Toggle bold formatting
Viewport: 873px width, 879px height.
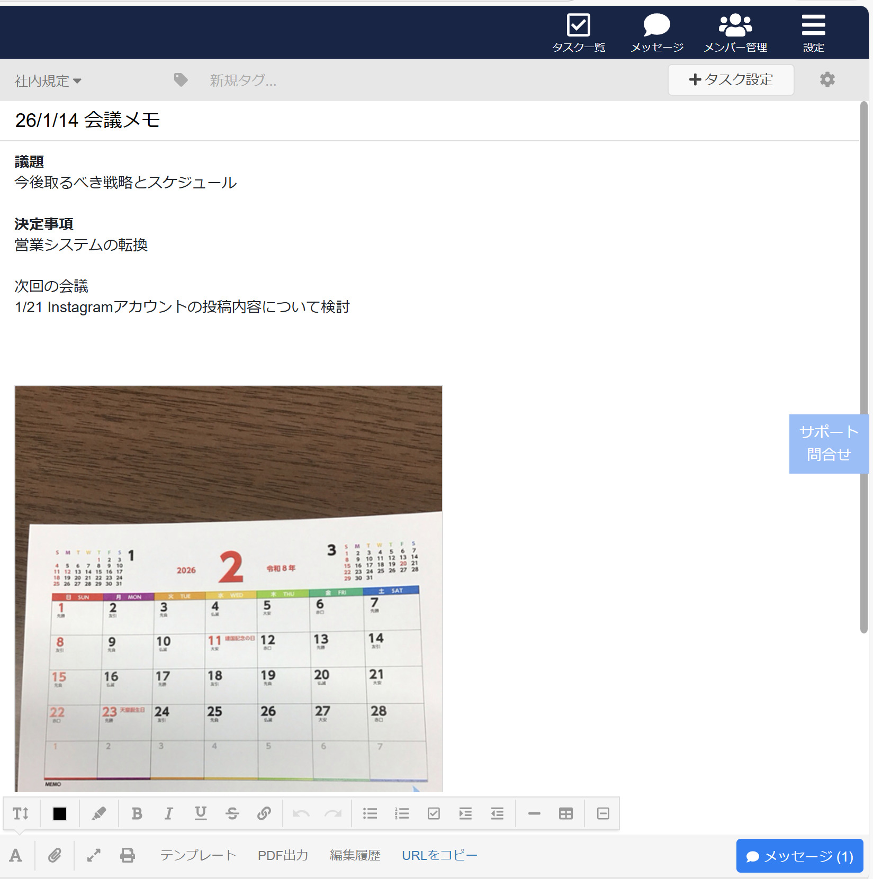click(137, 813)
